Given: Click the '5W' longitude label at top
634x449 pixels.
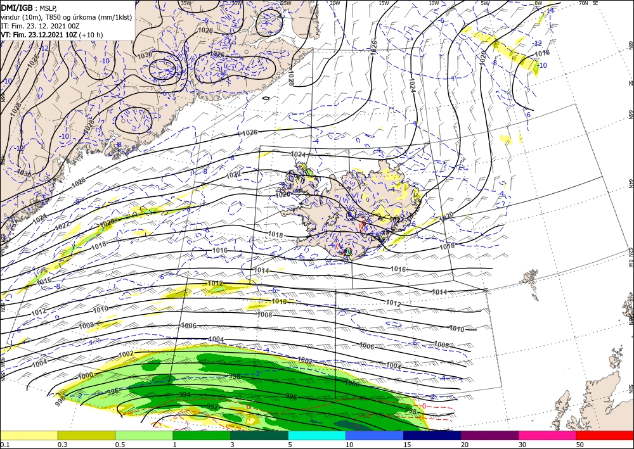Looking at the screenshot, I should point(485,3).
